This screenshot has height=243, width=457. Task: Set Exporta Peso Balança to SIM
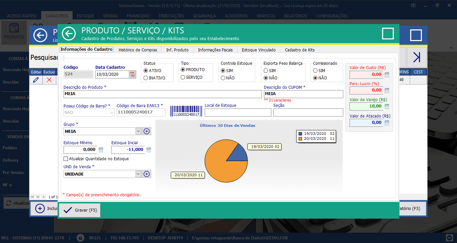tap(266, 71)
